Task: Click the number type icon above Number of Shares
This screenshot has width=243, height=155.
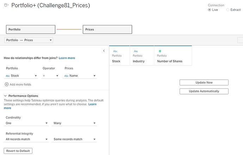Action: coord(160,51)
